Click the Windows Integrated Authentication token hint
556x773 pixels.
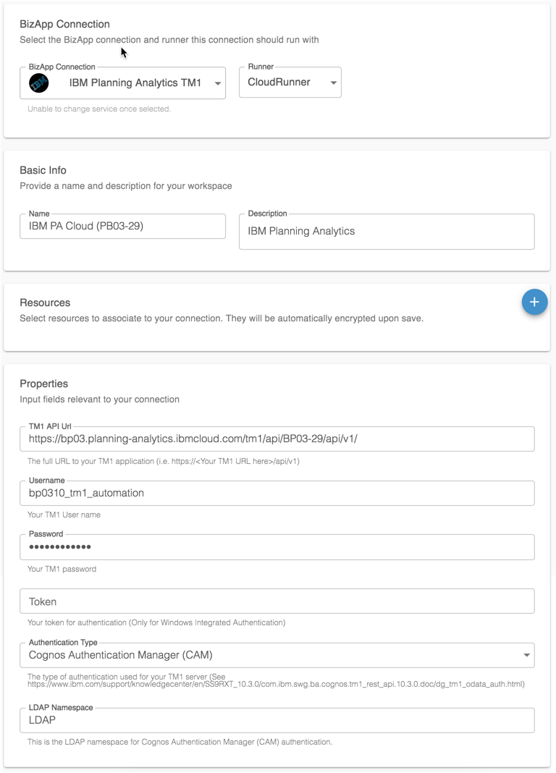point(156,622)
